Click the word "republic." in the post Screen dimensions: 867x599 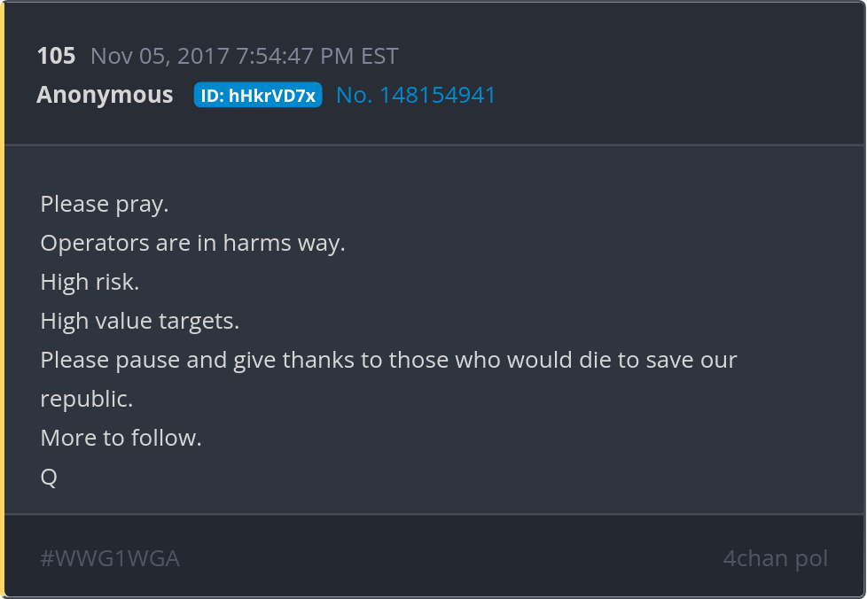(87, 399)
